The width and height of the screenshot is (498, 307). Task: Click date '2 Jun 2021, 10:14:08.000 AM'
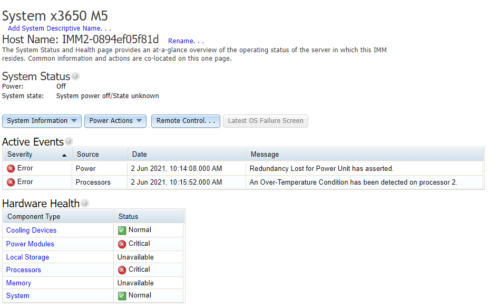[176, 168]
